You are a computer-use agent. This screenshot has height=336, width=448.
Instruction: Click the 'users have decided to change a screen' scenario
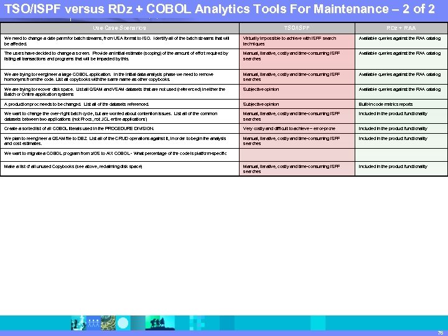point(119,59)
